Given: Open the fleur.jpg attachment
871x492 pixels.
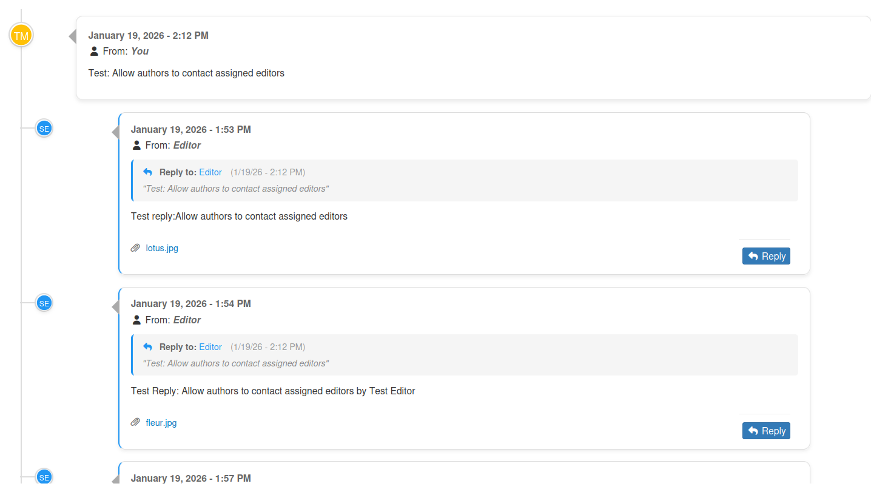Looking at the screenshot, I should [x=161, y=423].
